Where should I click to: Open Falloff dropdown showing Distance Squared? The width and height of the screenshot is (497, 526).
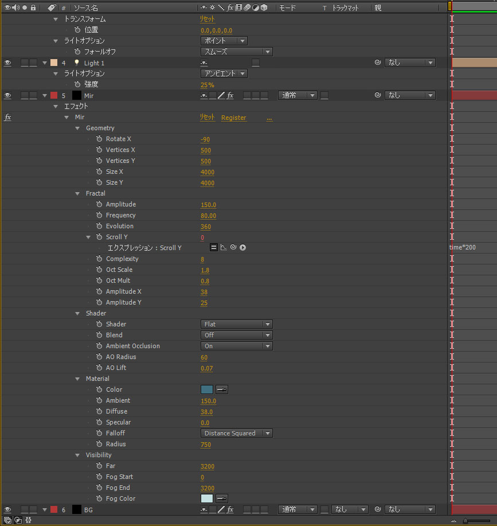(237, 433)
